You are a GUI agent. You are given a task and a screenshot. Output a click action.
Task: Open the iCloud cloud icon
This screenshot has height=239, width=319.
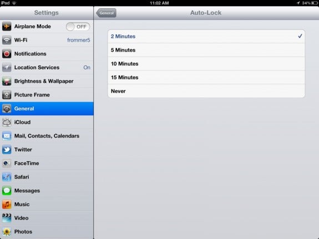(x=7, y=122)
